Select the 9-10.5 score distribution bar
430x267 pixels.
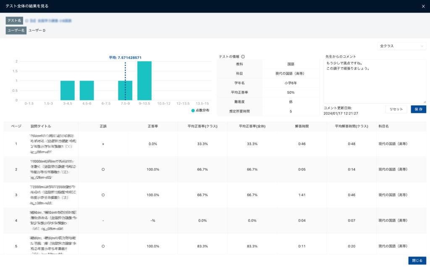(x=144, y=81)
